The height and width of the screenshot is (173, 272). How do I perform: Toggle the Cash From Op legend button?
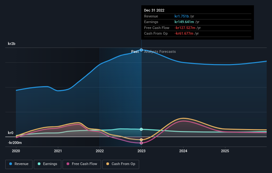121,164
